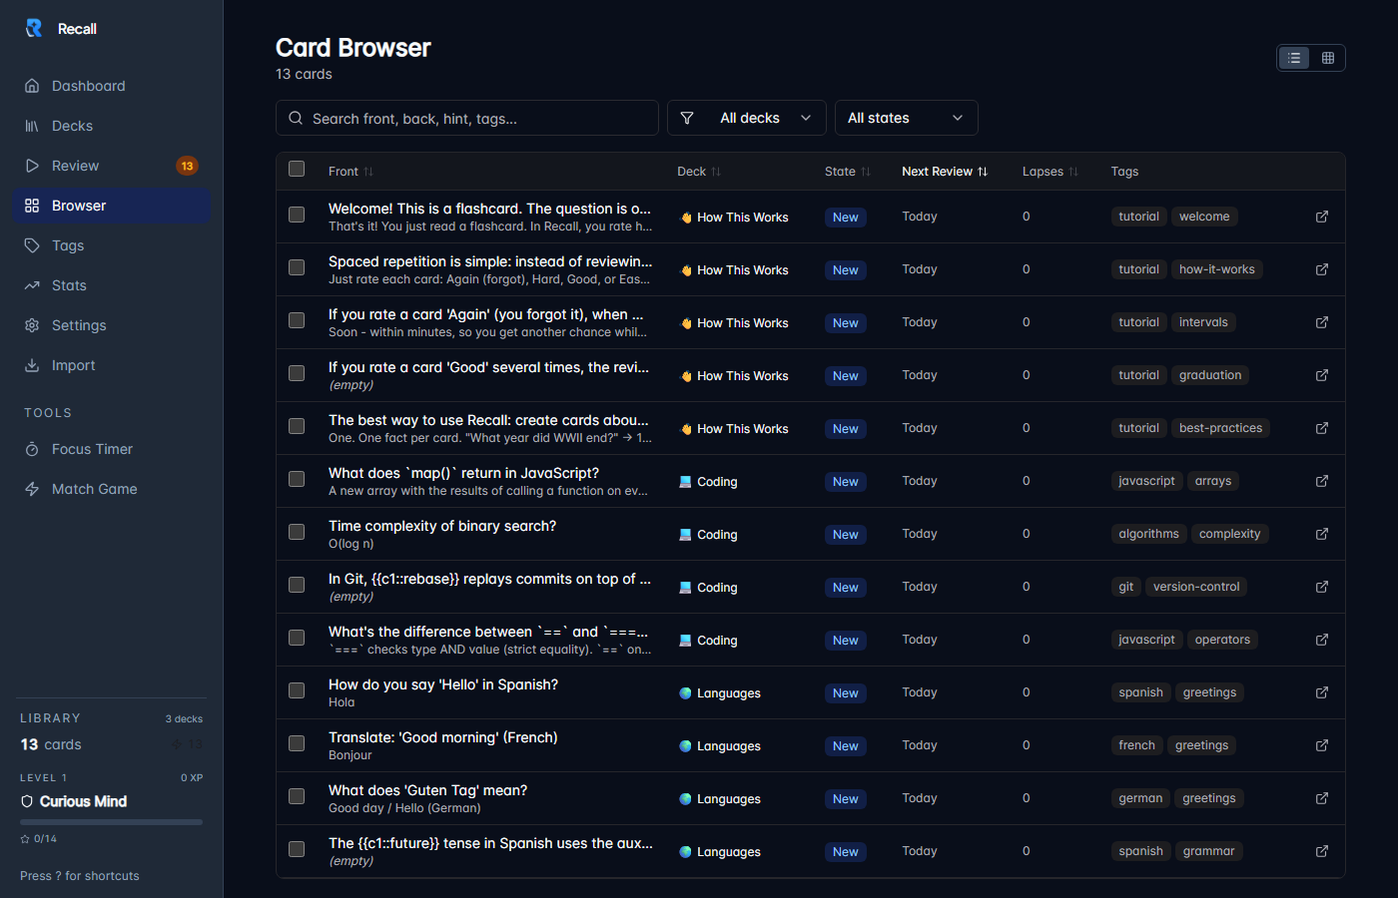1398x898 pixels.
Task: Check the 'What does map() return' row
Action: (x=297, y=479)
